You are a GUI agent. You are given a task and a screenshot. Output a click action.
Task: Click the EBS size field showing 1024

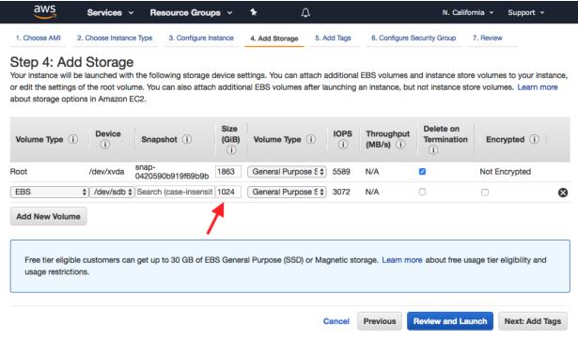pyautogui.click(x=228, y=192)
